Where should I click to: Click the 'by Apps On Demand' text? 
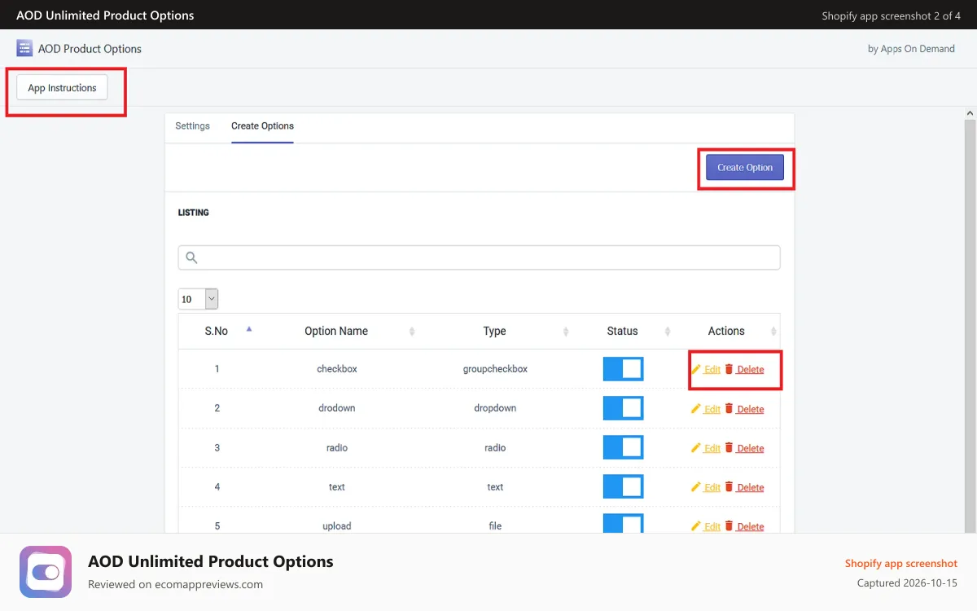click(911, 49)
